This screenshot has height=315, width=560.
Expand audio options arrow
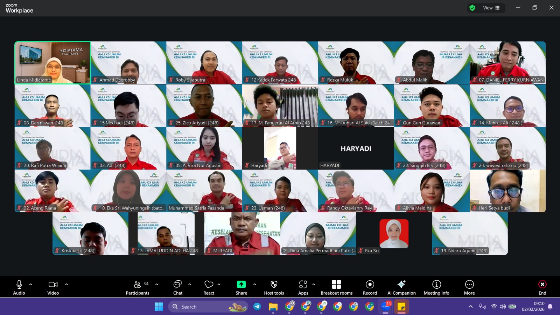pos(31,284)
